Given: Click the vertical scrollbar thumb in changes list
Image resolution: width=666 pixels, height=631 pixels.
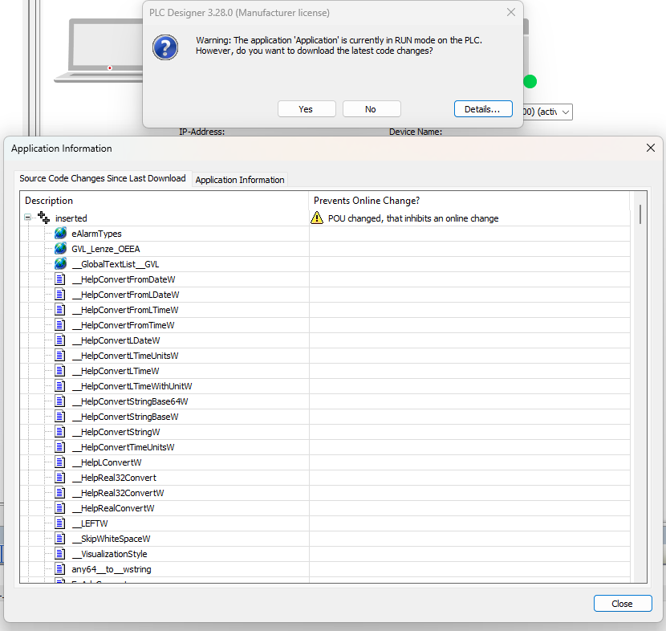Looking at the screenshot, I should pos(640,214).
